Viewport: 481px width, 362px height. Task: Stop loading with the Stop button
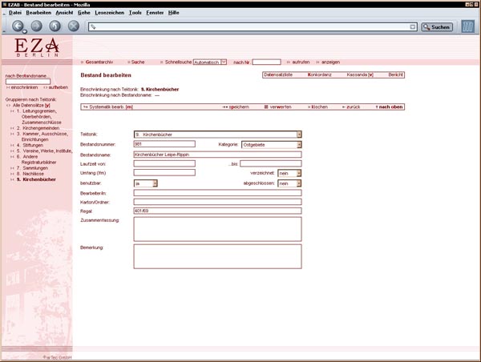[74, 26]
